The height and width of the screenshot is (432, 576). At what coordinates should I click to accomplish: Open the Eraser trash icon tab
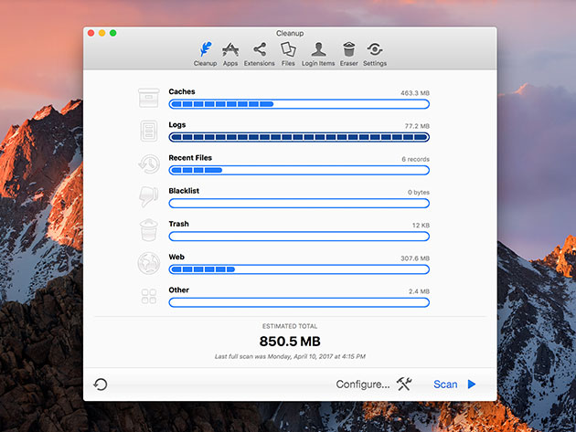point(348,49)
